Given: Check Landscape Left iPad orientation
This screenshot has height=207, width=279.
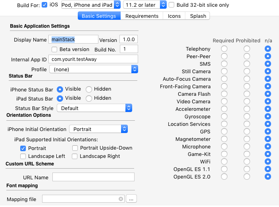Looking at the screenshot, I should pyautogui.click(x=23, y=156).
